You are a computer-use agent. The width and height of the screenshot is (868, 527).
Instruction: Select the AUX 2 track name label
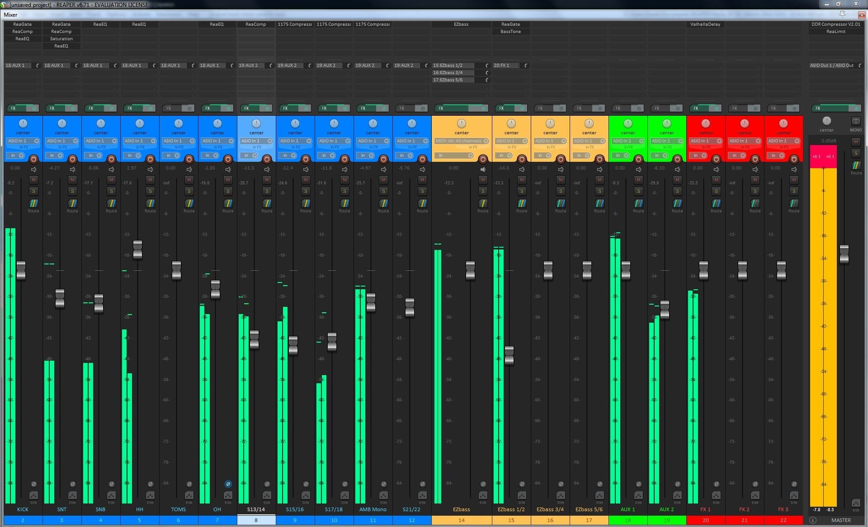tap(666, 509)
